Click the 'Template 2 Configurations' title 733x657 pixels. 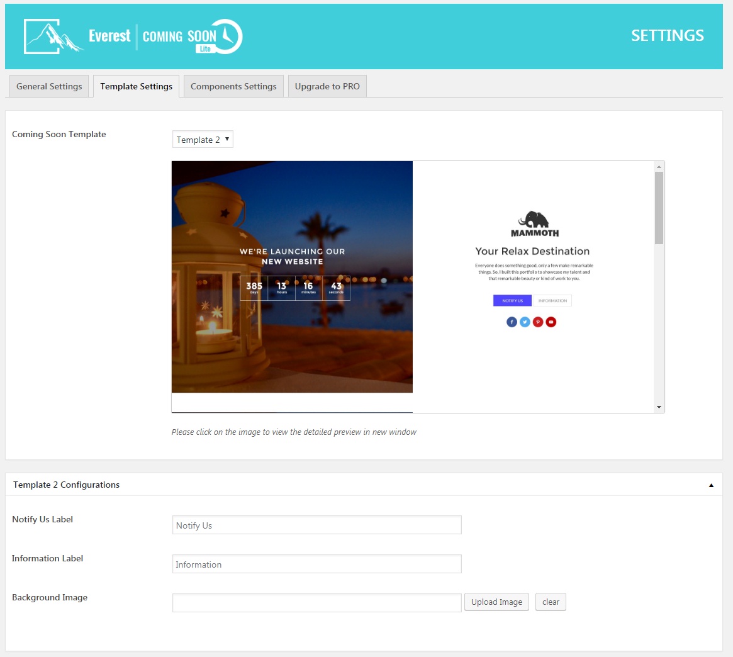[67, 485]
